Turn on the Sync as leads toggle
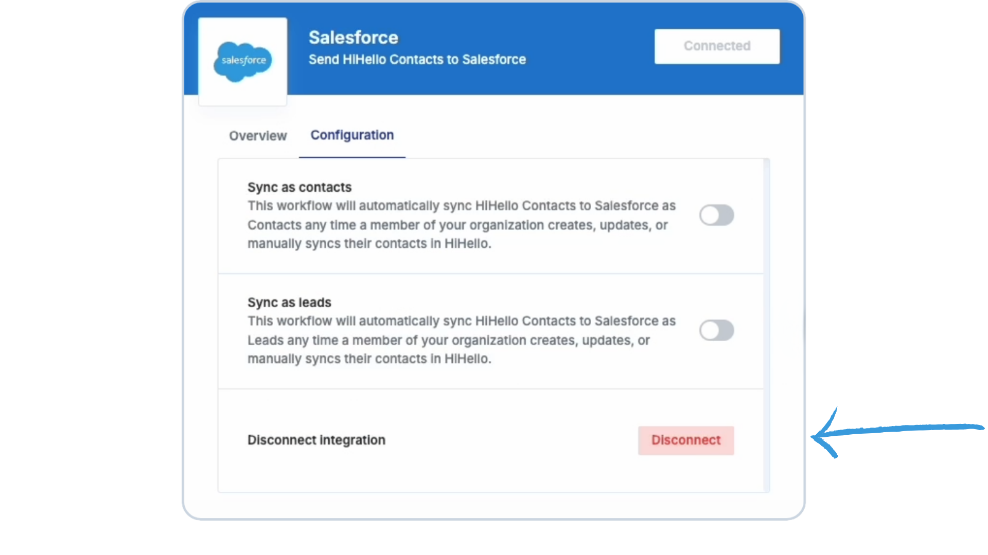The image size is (988, 555). pyautogui.click(x=716, y=330)
